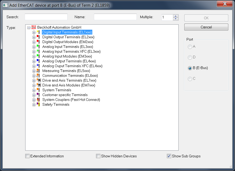Select Analog Output Terminals (EL4xxx) row
Screen dimensions: 235x171
pyautogui.click(x=69, y=61)
